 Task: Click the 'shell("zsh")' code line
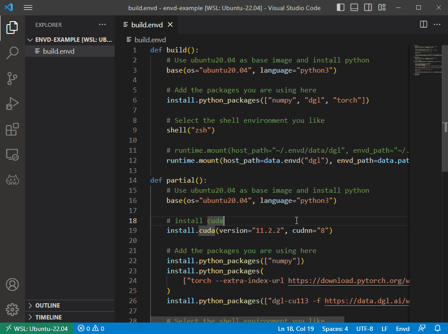click(x=191, y=130)
